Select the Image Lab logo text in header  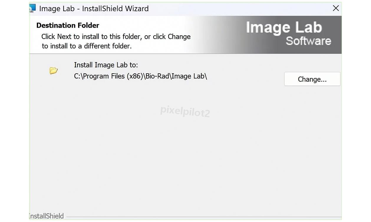click(x=284, y=27)
